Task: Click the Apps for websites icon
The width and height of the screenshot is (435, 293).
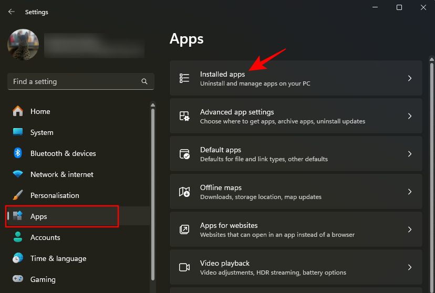Action: pos(184,229)
